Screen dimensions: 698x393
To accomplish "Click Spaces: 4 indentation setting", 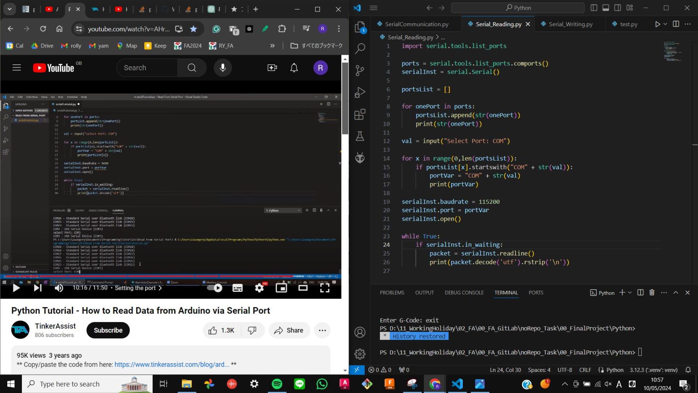I will tap(539, 370).
